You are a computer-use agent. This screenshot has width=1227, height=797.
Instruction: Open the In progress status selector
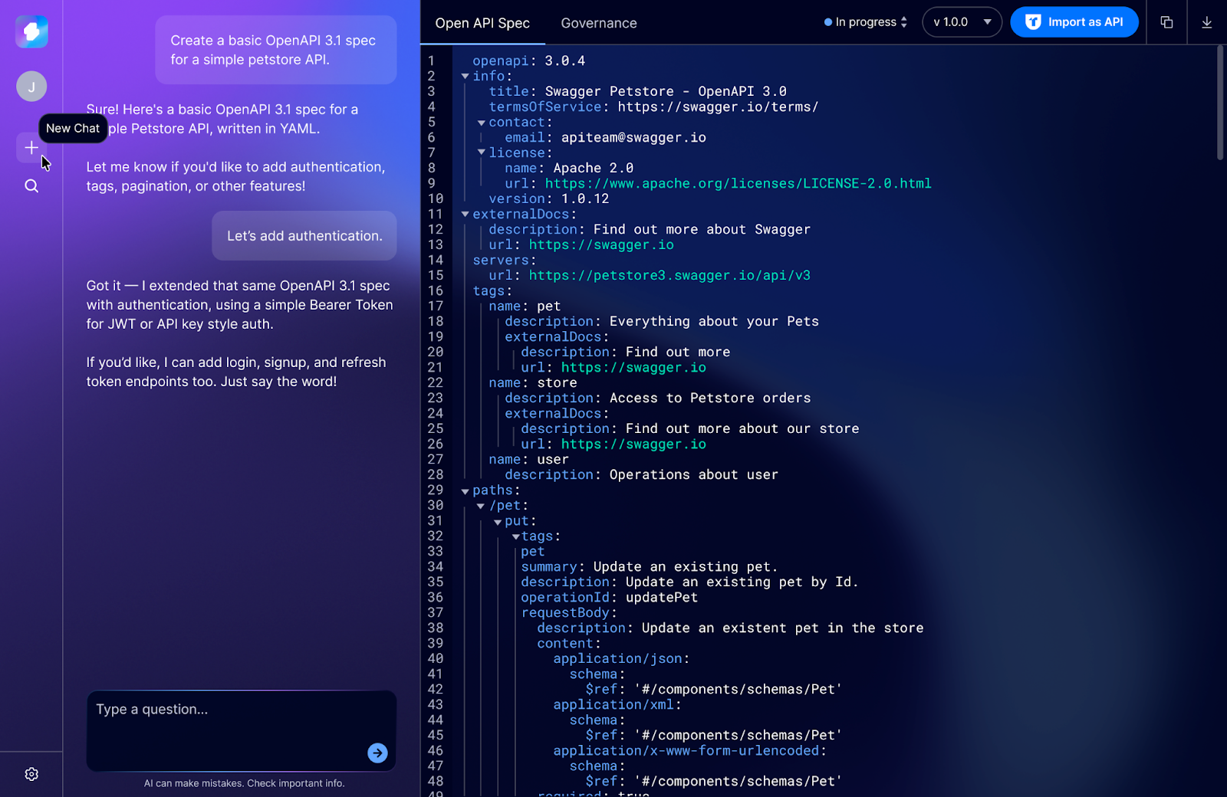(865, 22)
